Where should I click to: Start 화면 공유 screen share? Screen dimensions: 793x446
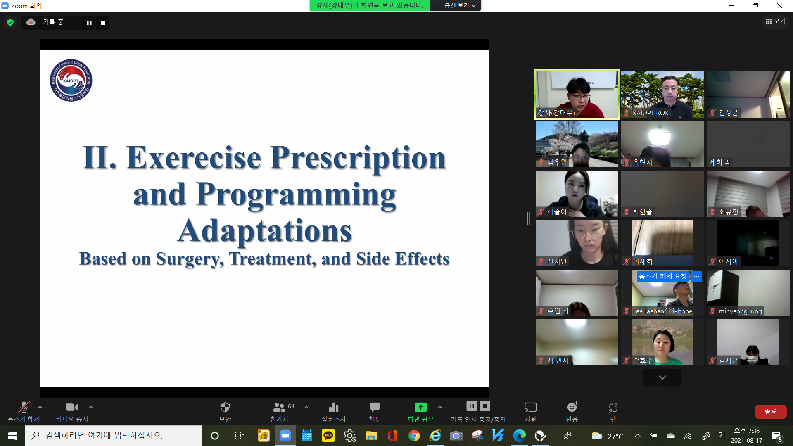point(420,412)
